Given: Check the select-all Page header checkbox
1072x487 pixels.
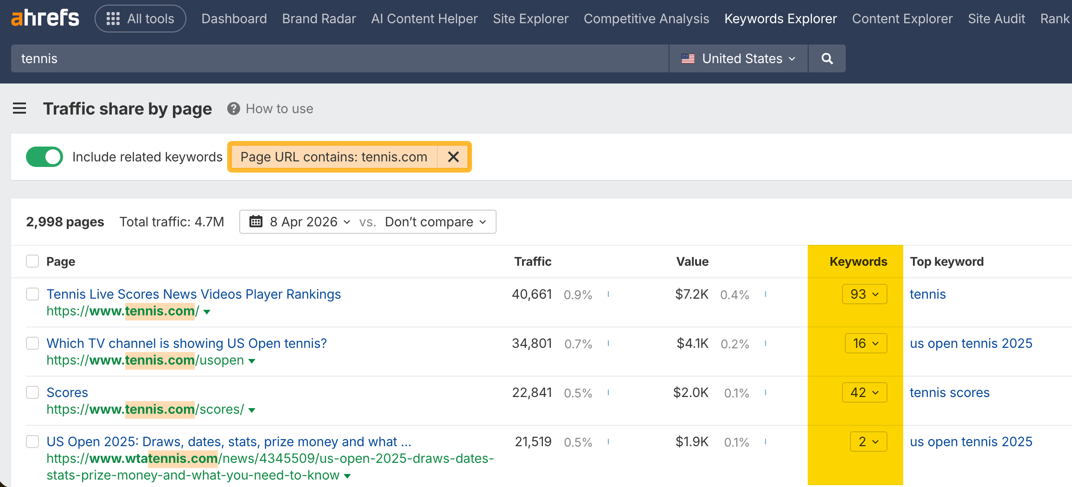Looking at the screenshot, I should 32,262.
